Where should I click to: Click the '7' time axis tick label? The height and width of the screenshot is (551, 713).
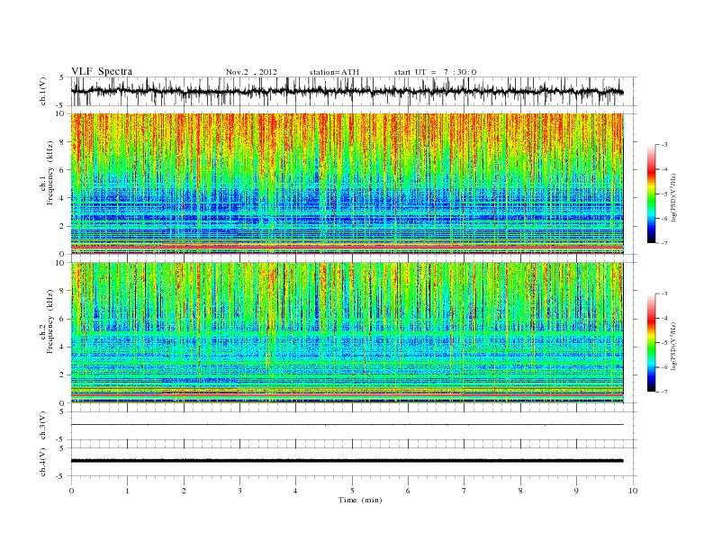click(x=465, y=491)
